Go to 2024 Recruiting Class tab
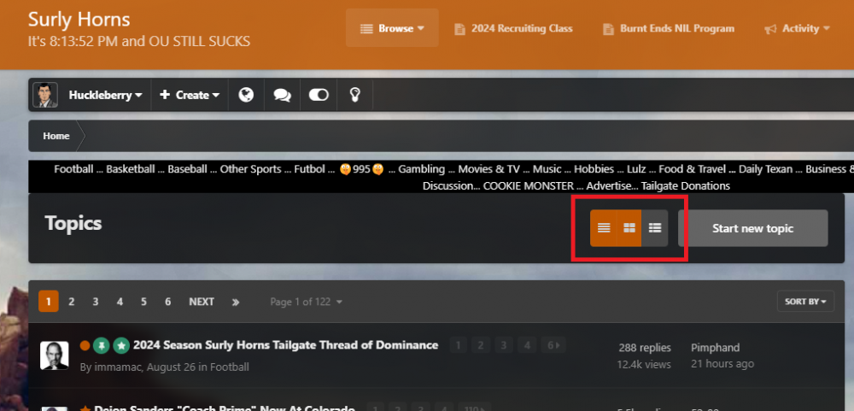 click(513, 28)
